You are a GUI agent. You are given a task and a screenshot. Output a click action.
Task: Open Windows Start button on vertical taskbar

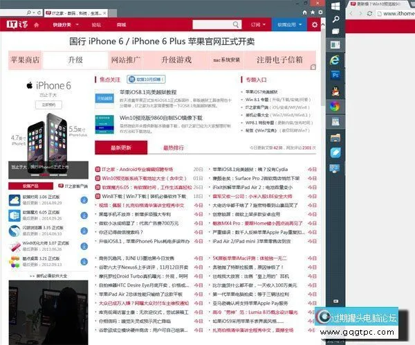(335, 6)
